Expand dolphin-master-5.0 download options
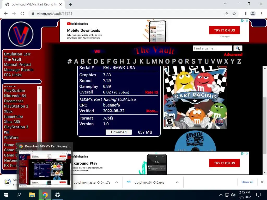This screenshot has height=200, width=267. point(117,182)
